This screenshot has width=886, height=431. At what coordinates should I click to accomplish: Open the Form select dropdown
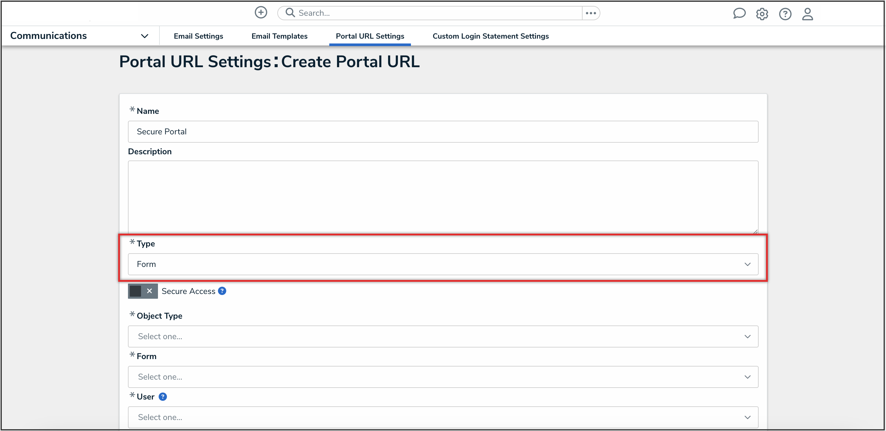443,377
